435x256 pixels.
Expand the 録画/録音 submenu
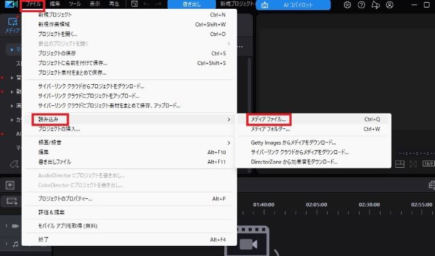tap(129, 143)
